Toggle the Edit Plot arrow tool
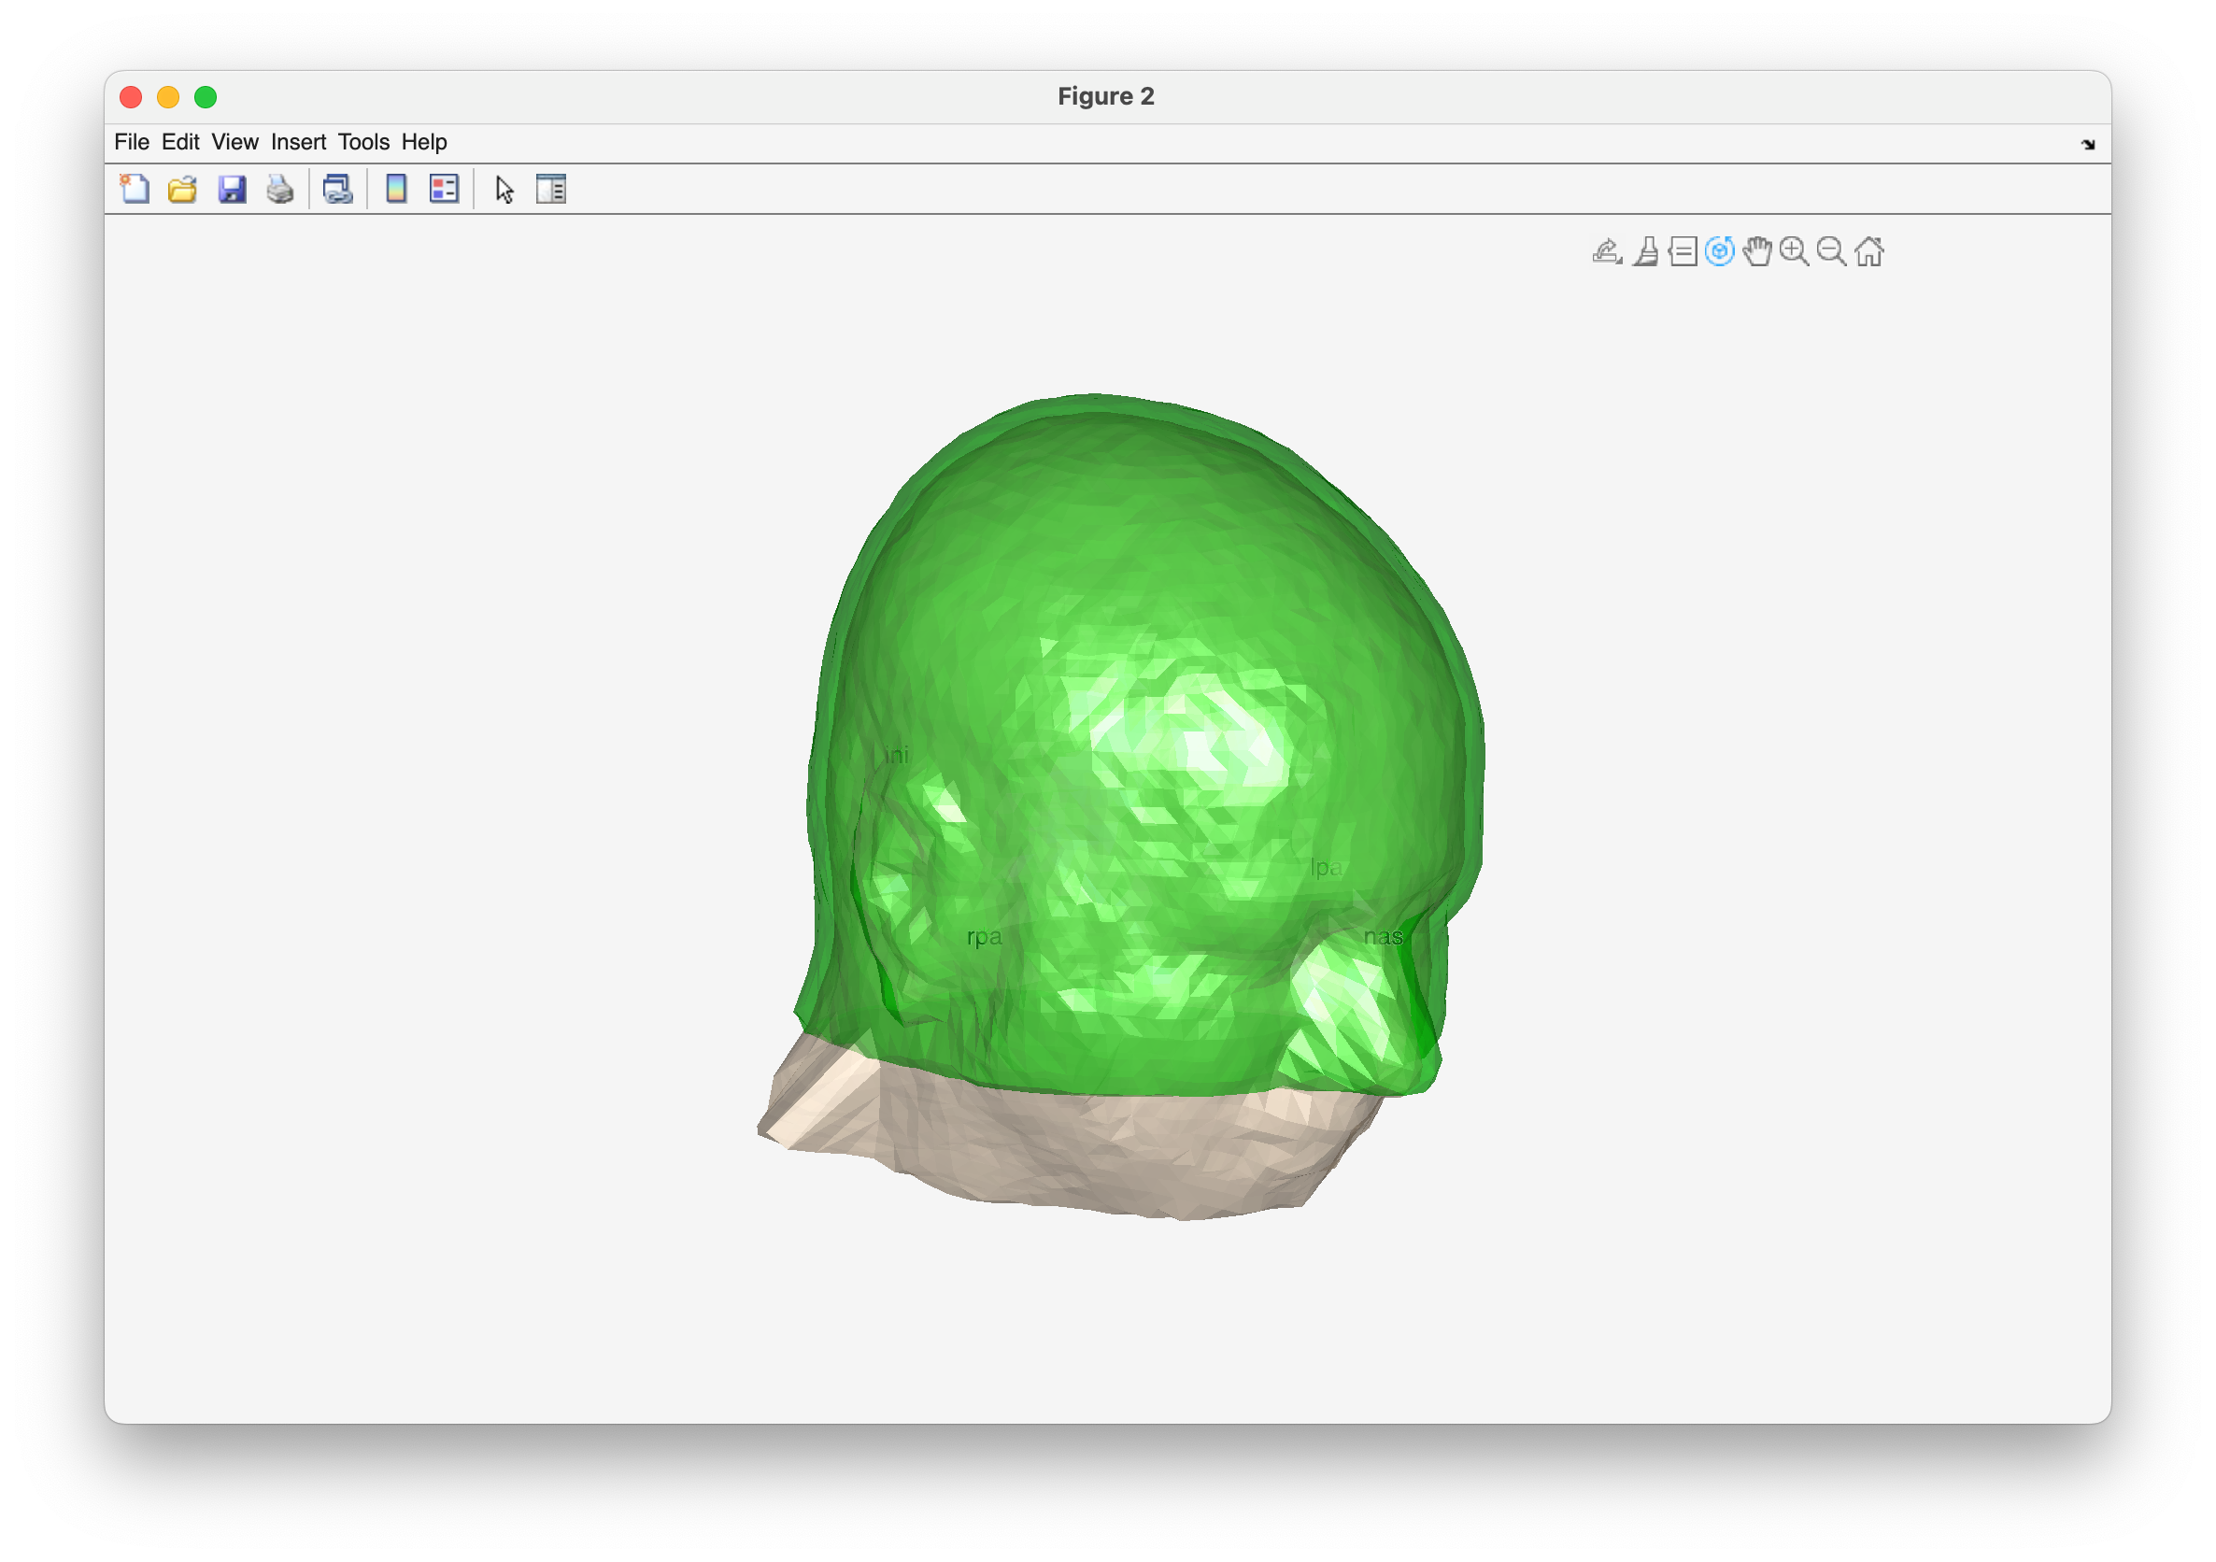Screen dimensions: 2216x1562 point(504,189)
